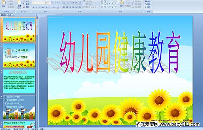Select the oval shape in the shapes gallery
203x130 pixels.
(x=115, y=2)
